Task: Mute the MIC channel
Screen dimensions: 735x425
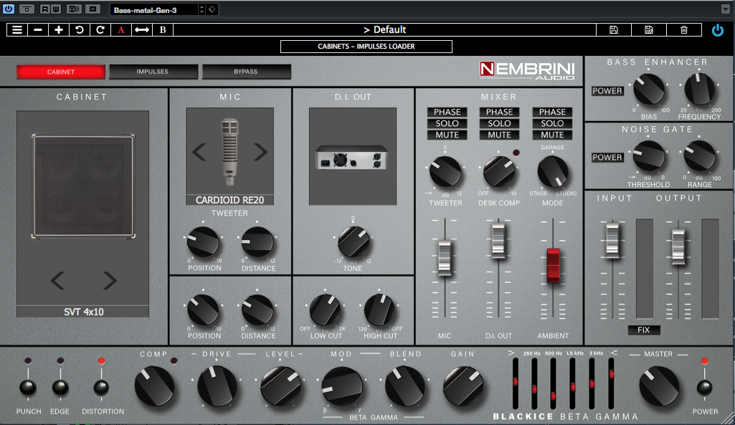Action: point(447,135)
